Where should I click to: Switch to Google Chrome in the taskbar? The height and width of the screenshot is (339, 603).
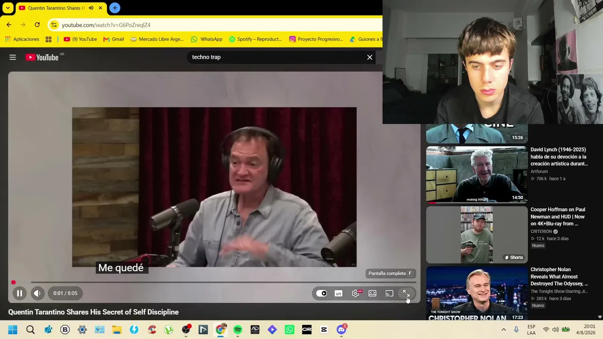click(x=220, y=330)
